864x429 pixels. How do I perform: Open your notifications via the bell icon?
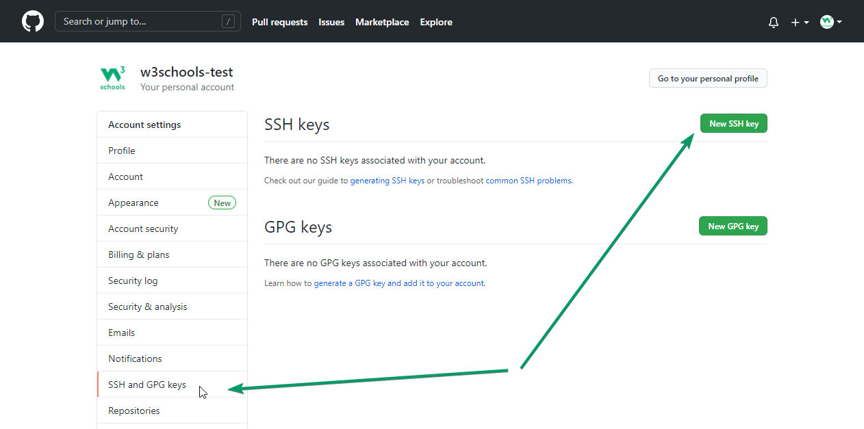[x=773, y=22]
